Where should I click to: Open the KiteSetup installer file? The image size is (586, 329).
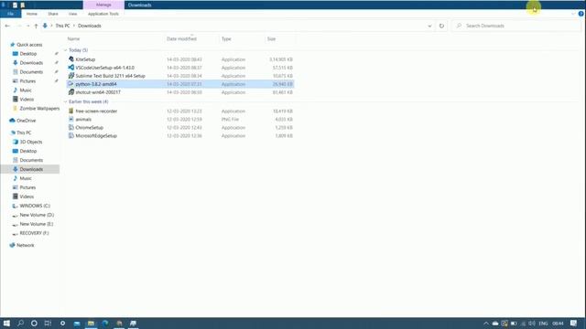pos(85,59)
